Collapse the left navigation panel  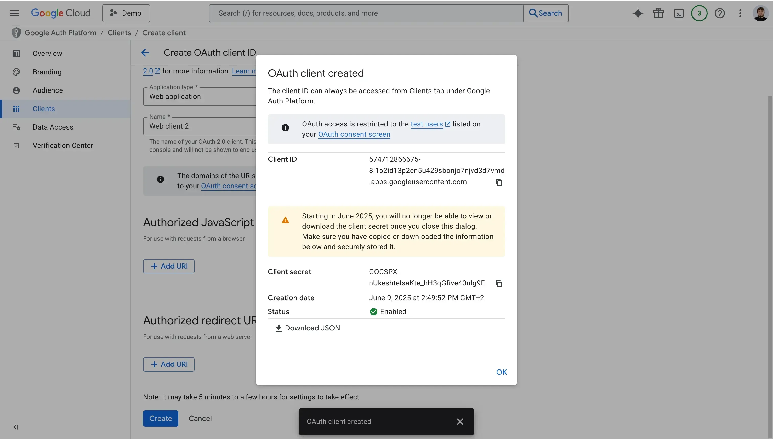pyautogui.click(x=16, y=427)
